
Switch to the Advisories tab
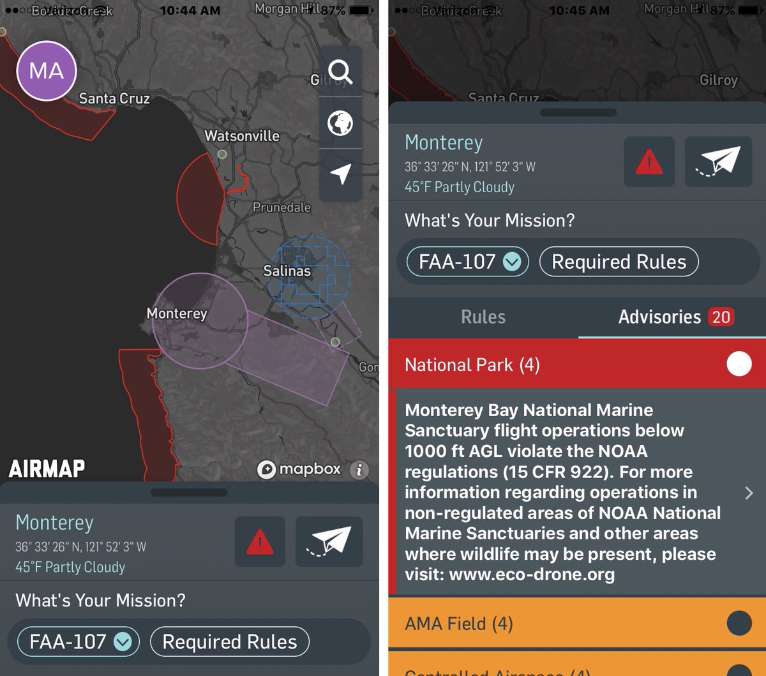click(x=672, y=317)
